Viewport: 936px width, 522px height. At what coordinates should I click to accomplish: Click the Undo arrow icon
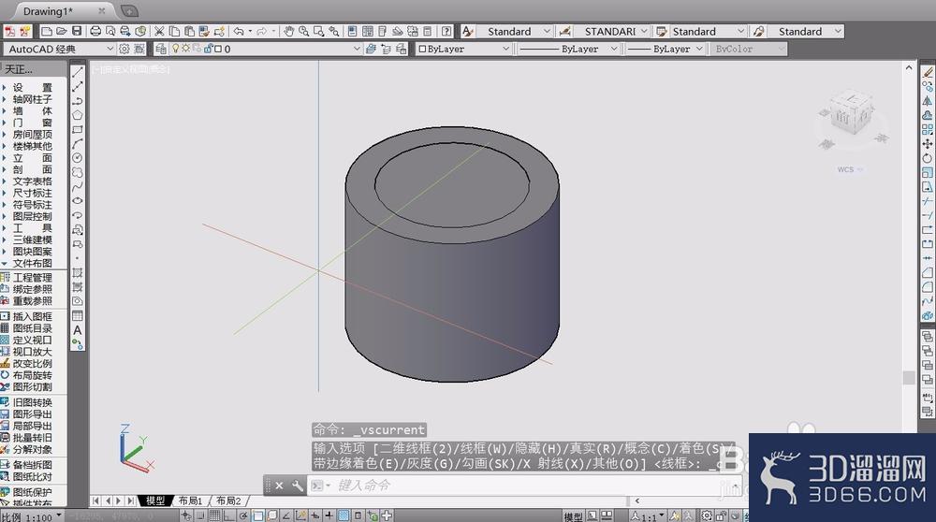239,31
